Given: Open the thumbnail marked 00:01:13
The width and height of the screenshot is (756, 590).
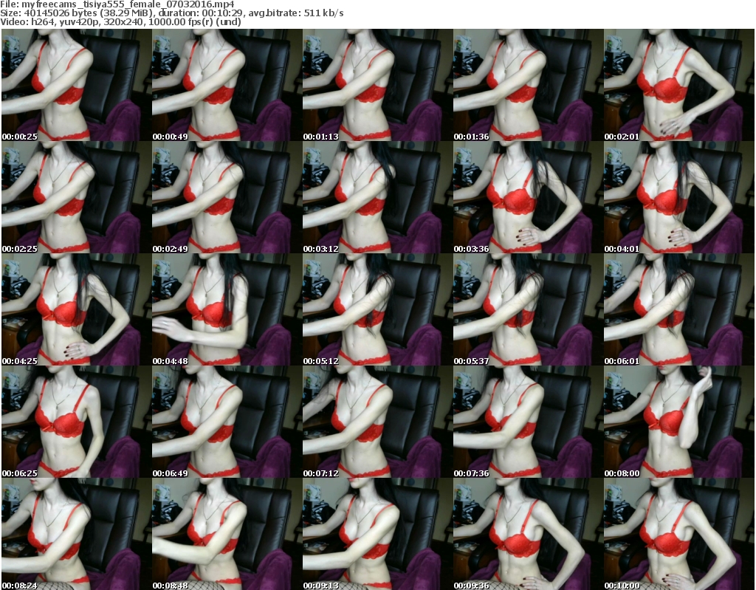Looking at the screenshot, I should click(x=377, y=85).
